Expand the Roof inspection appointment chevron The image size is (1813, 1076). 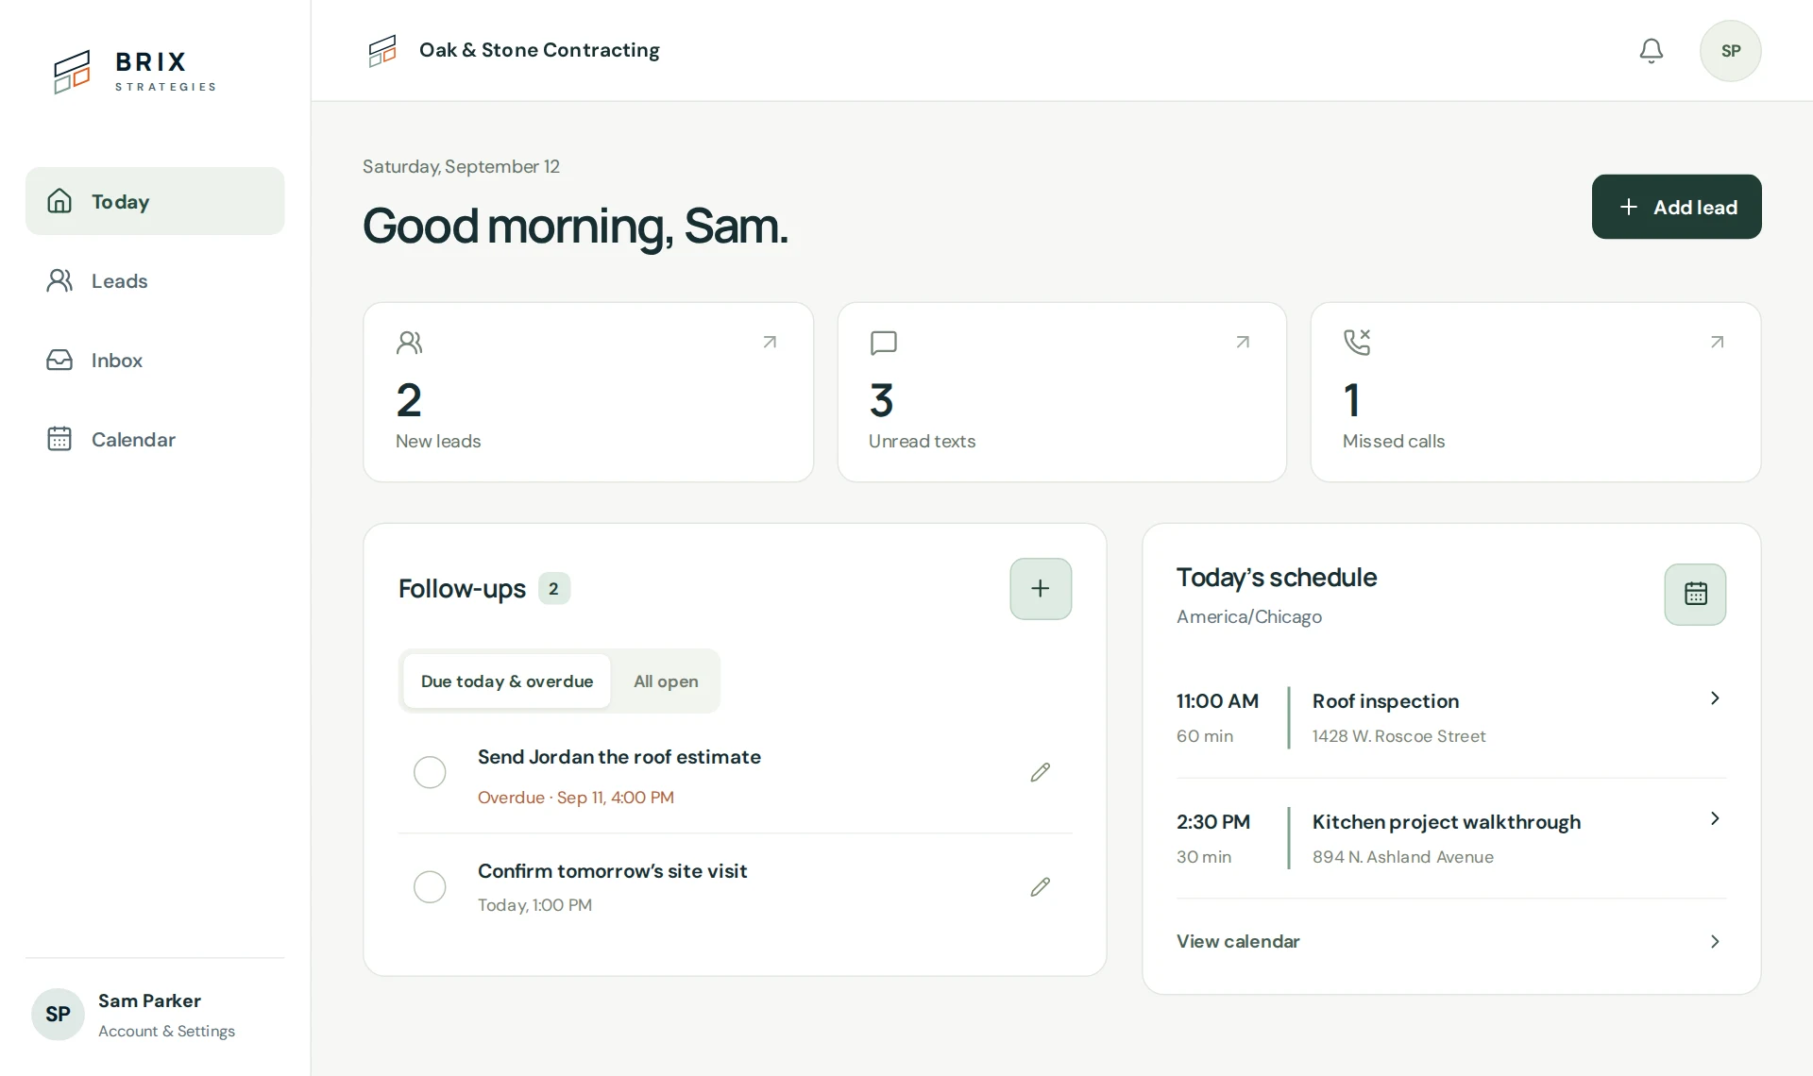pyautogui.click(x=1715, y=698)
